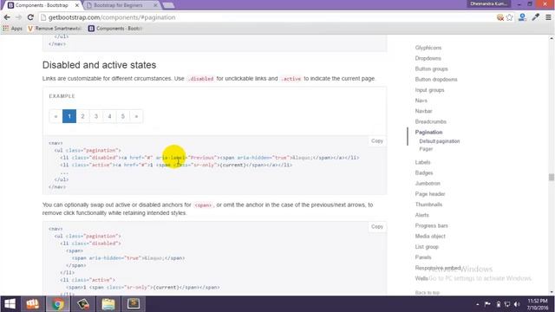Copy the second span code snippet
Screen dimensions: 555x312
(377, 226)
